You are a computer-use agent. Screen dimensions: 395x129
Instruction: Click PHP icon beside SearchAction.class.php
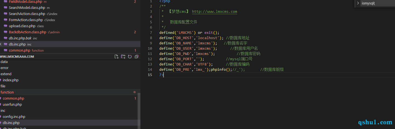click(x=6, y=14)
